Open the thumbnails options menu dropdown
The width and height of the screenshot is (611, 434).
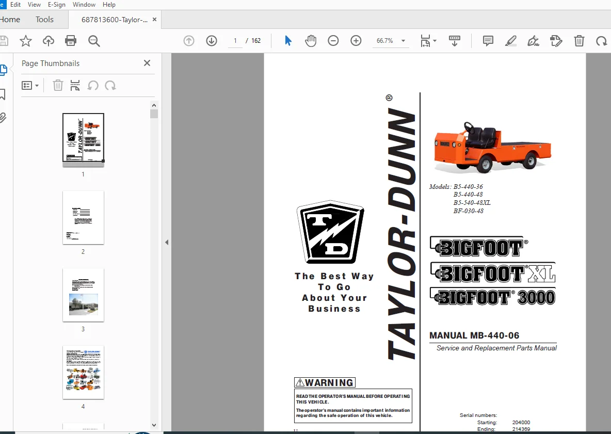click(x=30, y=85)
